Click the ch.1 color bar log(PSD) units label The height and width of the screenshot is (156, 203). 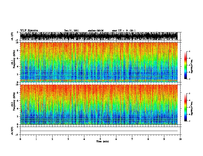(192, 67)
